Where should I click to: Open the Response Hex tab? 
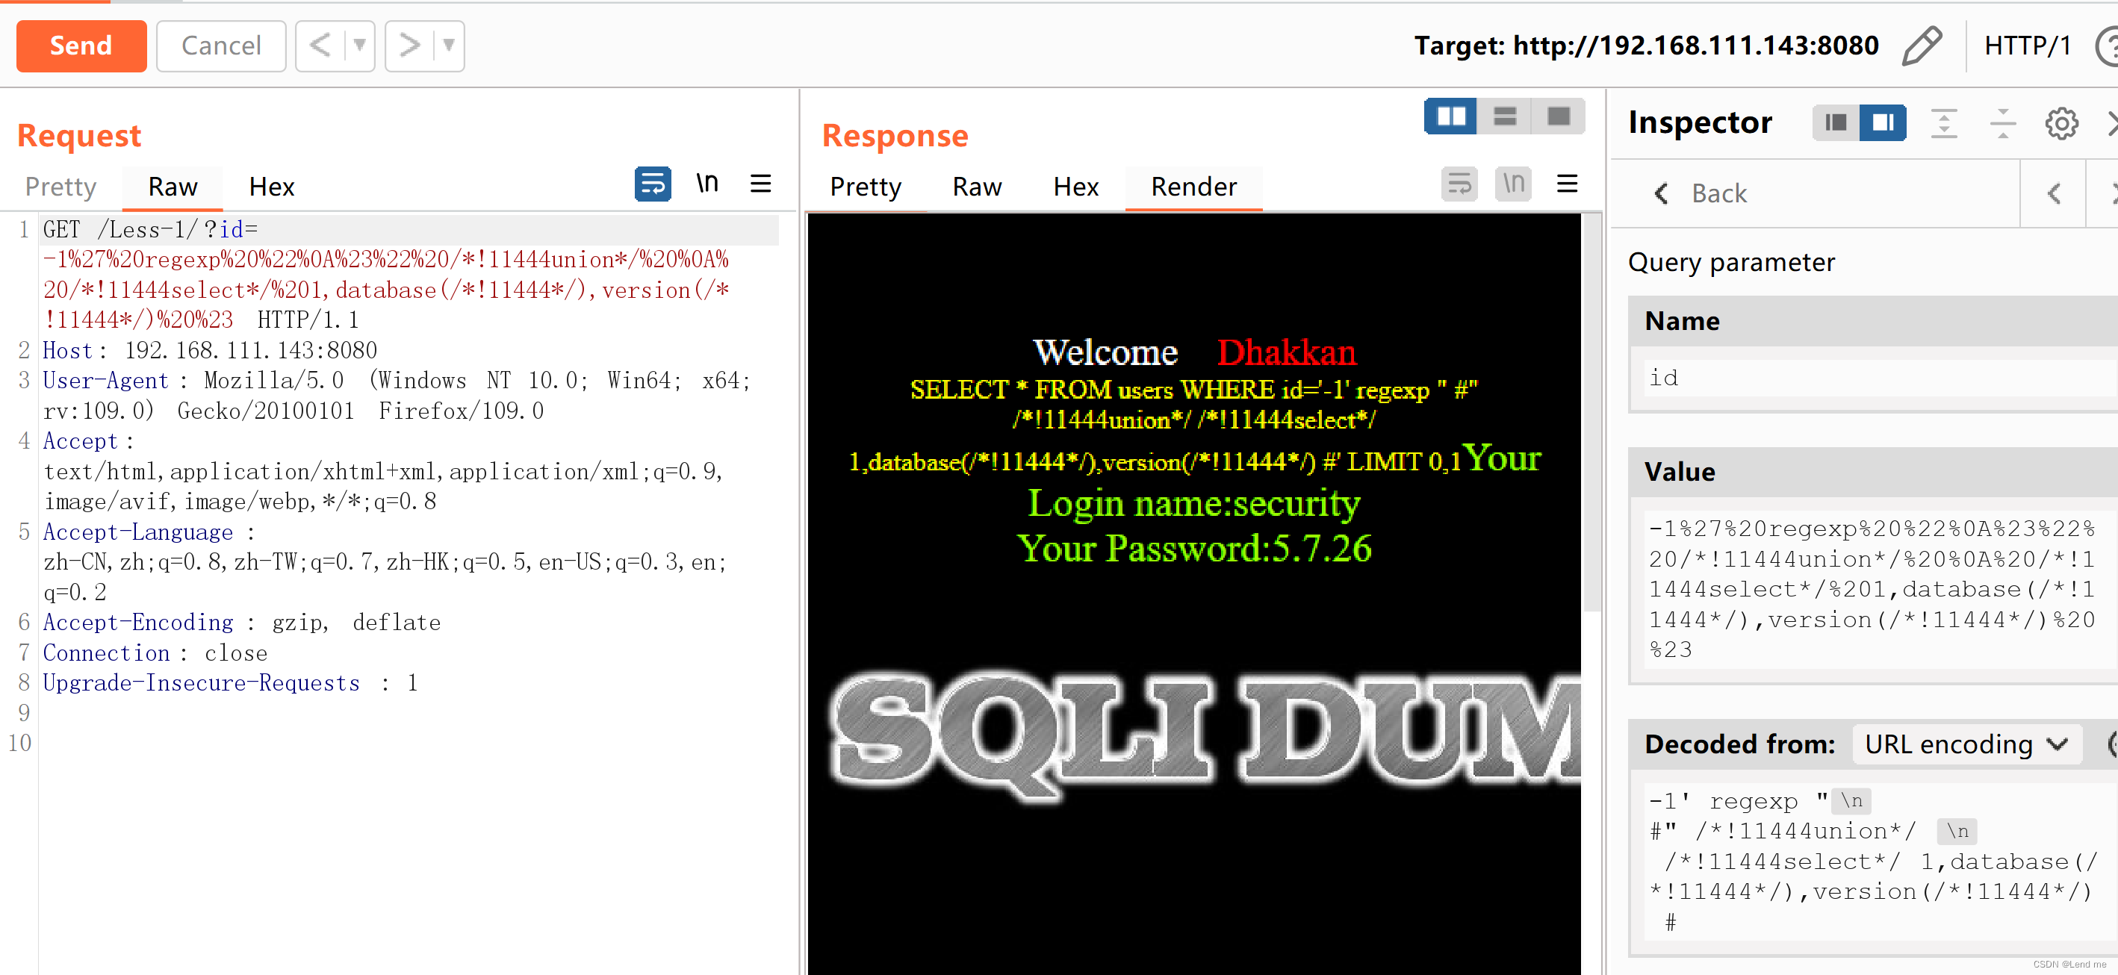tap(1075, 187)
